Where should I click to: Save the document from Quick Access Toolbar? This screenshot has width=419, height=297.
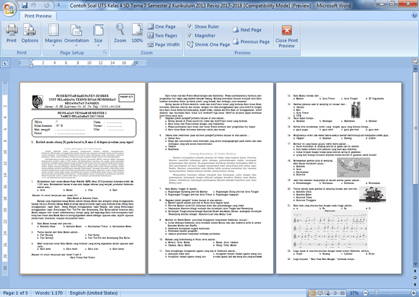[25, 5]
